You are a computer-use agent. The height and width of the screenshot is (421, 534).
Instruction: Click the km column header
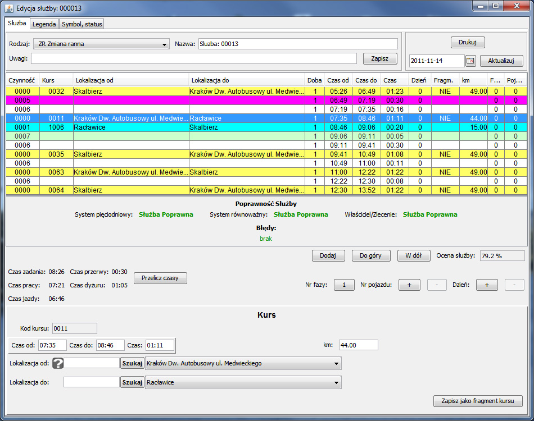click(x=473, y=80)
